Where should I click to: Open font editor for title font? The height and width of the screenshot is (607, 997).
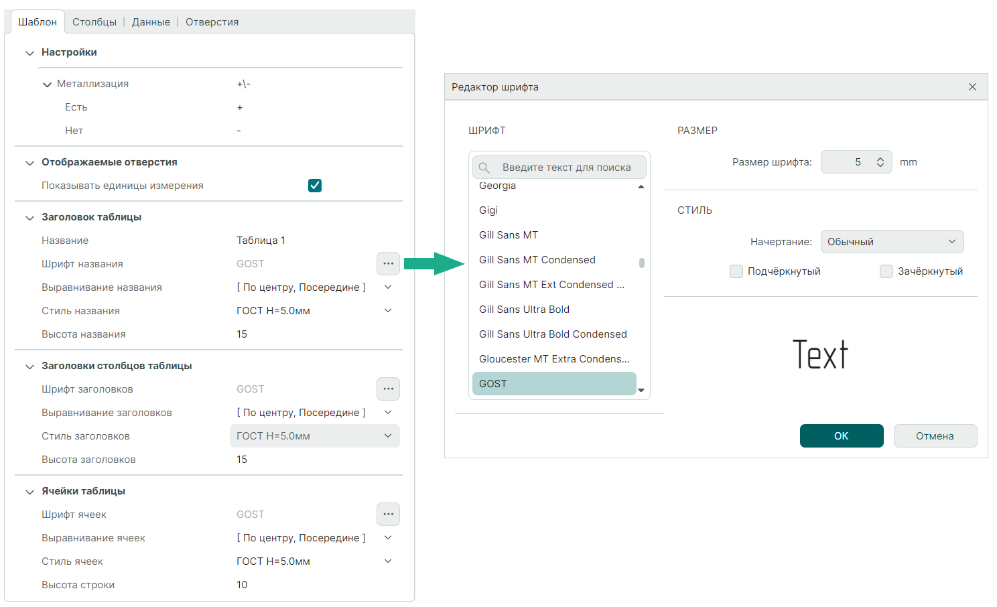388,264
